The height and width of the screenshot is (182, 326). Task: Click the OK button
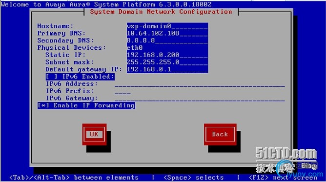(x=94, y=134)
